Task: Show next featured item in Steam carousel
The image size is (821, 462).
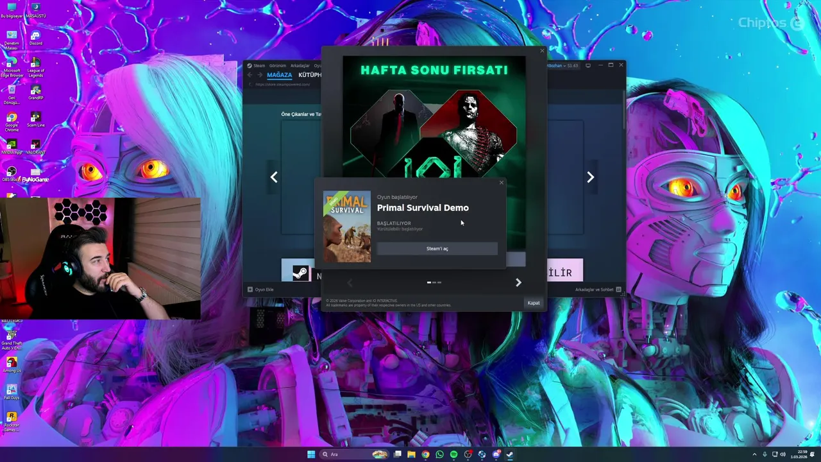Action: [590, 177]
